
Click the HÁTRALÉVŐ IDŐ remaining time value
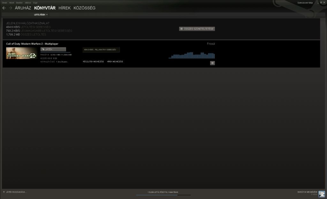pyautogui.click(x=62, y=62)
